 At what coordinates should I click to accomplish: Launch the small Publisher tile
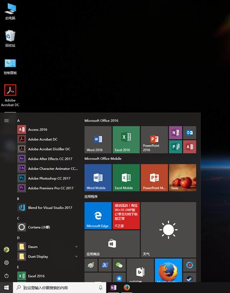[x=175, y=147]
